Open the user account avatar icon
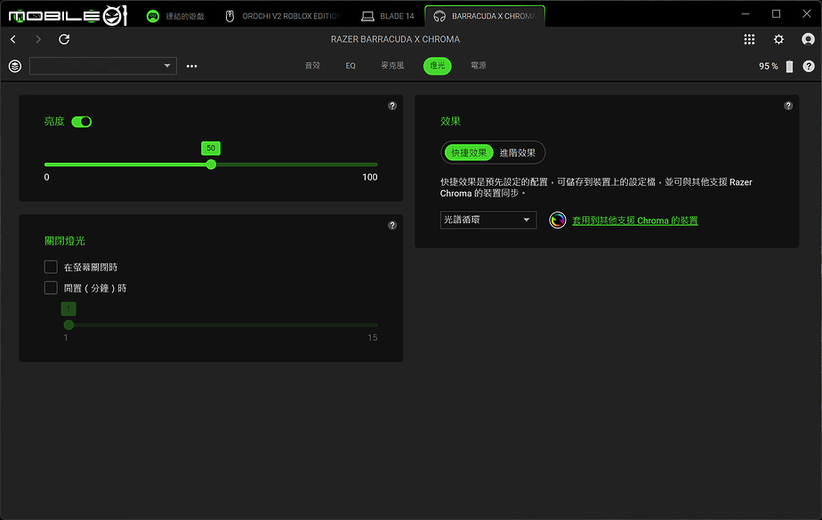Screen dimensions: 822x520 point(809,39)
